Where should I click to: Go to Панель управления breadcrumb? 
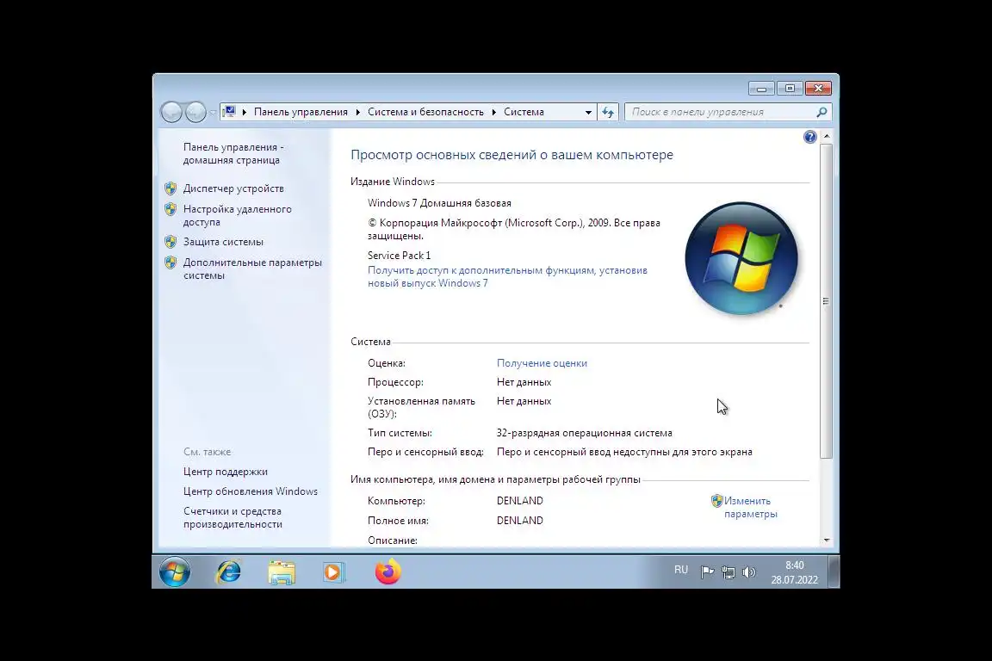tap(301, 112)
